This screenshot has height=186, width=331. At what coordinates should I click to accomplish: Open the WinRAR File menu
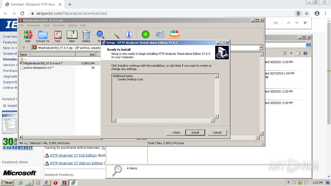pos(21,25)
